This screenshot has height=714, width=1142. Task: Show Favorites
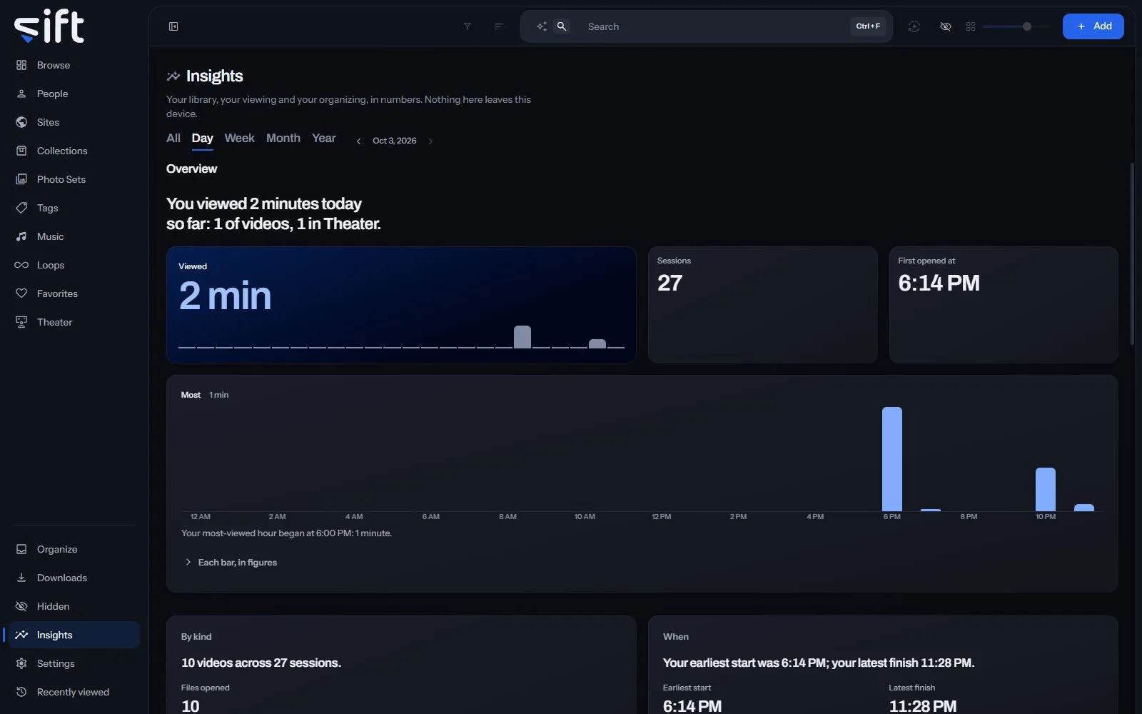[x=74, y=293]
